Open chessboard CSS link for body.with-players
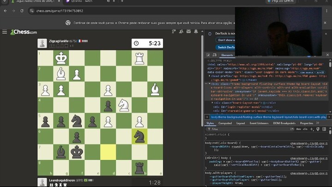Image resolution: width=332 pixels, height=187 pixels. pyautogui.click(x=308, y=173)
